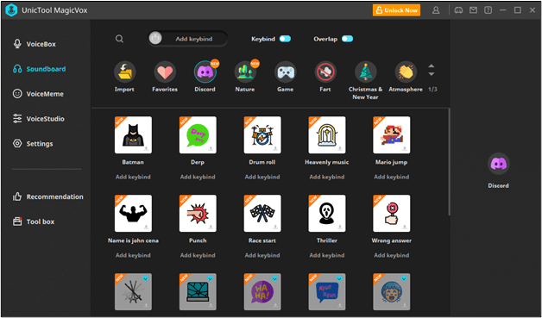Select the locked Kyun Kyun sound thumbnail

327,292
